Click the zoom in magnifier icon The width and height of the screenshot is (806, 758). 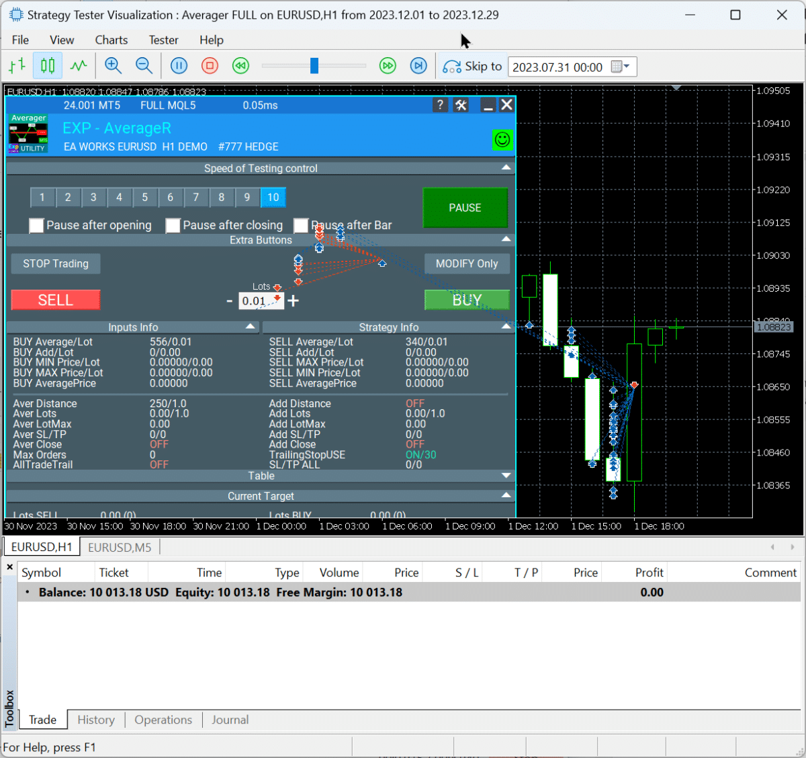click(x=113, y=66)
